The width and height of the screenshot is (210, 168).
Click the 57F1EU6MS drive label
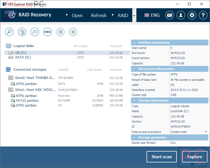pyautogui.click(x=66, y=78)
